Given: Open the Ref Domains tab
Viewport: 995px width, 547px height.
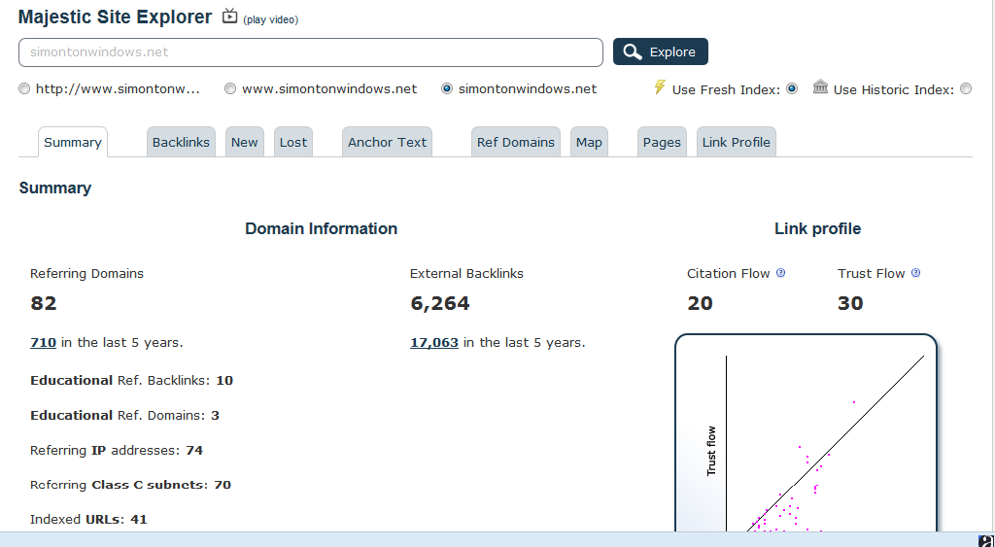Looking at the screenshot, I should (516, 142).
